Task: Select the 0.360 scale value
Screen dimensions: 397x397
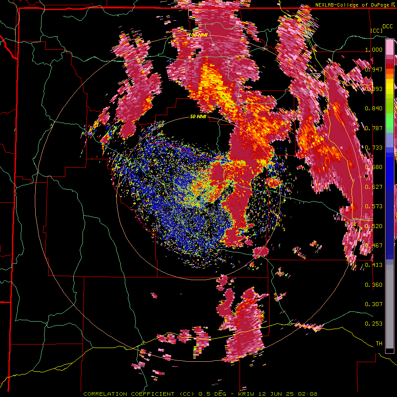Action: (374, 285)
